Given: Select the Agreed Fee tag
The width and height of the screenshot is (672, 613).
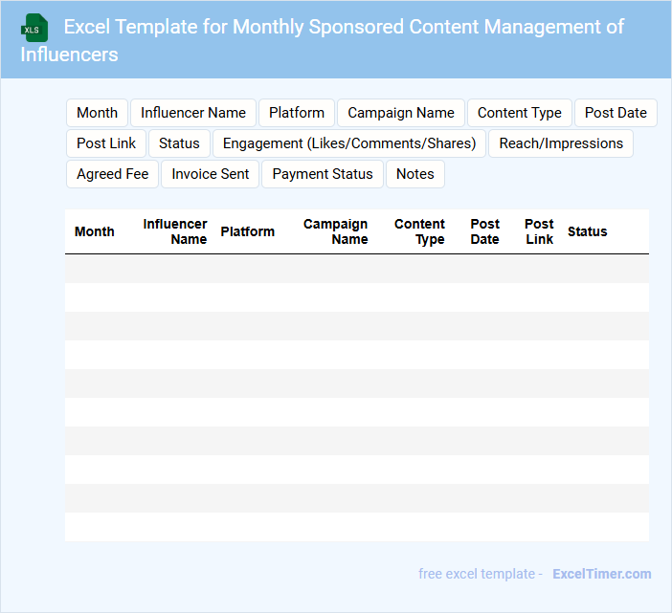Looking at the screenshot, I should click(113, 174).
